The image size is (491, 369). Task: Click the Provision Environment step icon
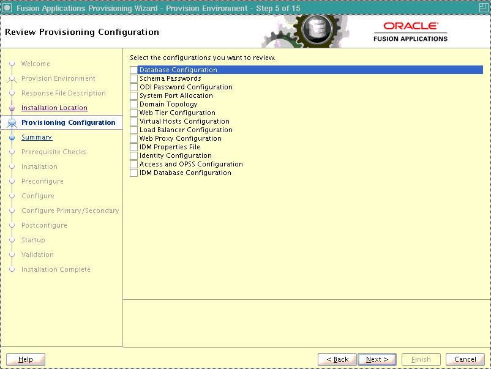point(12,79)
